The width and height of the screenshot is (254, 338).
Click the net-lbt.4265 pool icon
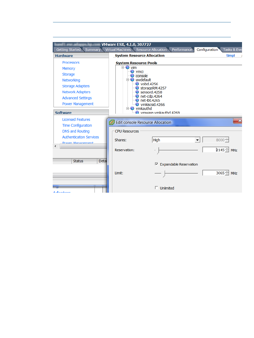(x=137, y=100)
